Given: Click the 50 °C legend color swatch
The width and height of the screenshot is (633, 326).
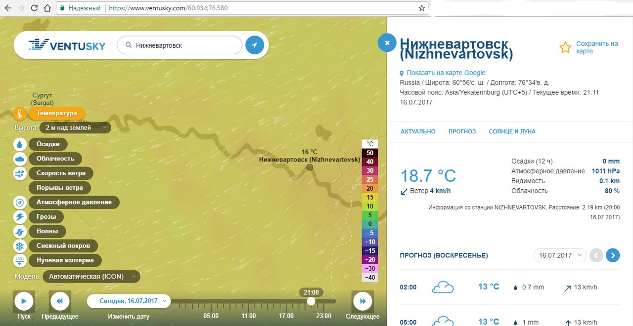Looking at the screenshot, I should click(370, 153).
